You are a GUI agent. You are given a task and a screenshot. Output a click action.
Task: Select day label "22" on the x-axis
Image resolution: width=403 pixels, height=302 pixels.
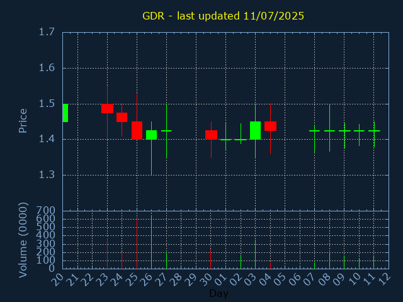pos(87,279)
